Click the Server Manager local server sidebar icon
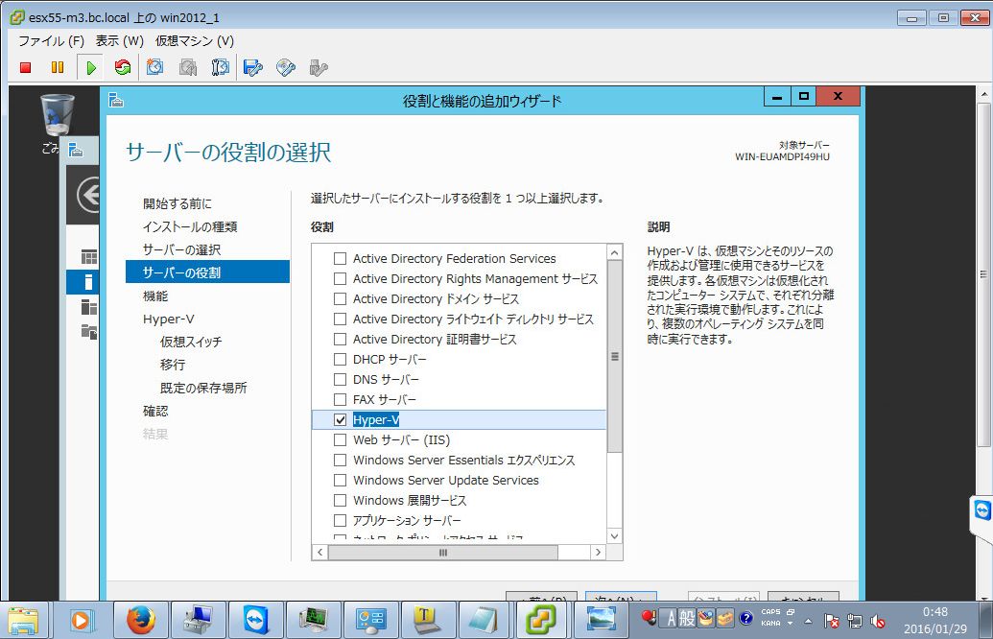Screen dimensions: 993x639 pyautogui.click(x=88, y=282)
